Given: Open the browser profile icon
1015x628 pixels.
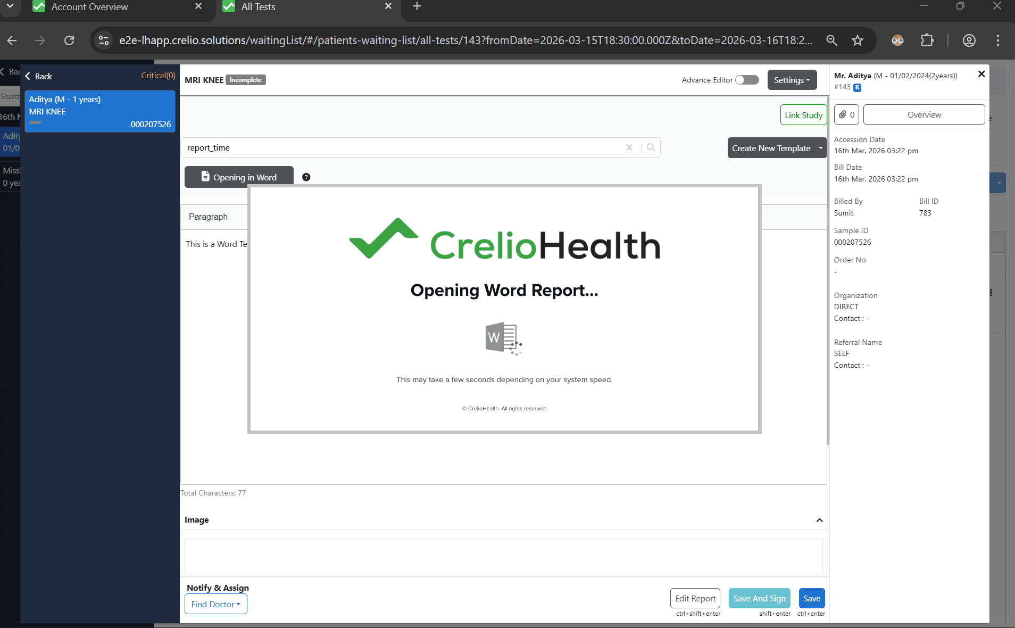Looking at the screenshot, I should [969, 40].
